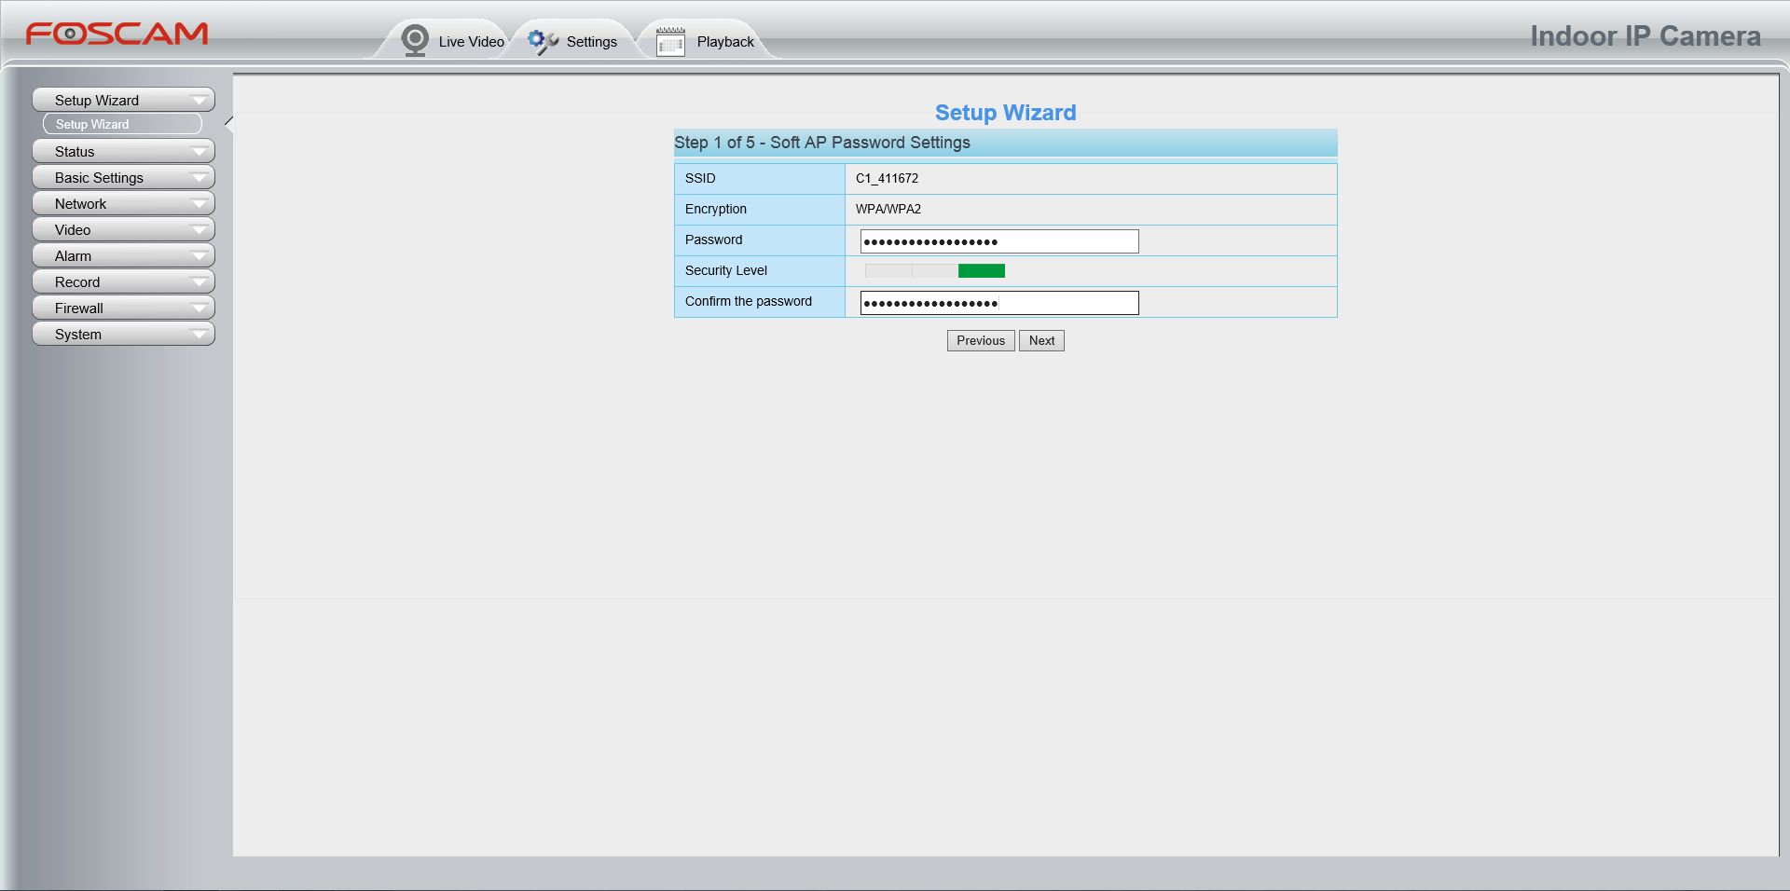The image size is (1790, 891).
Task: Click the SSID value C1_411672
Action: pyautogui.click(x=887, y=179)
